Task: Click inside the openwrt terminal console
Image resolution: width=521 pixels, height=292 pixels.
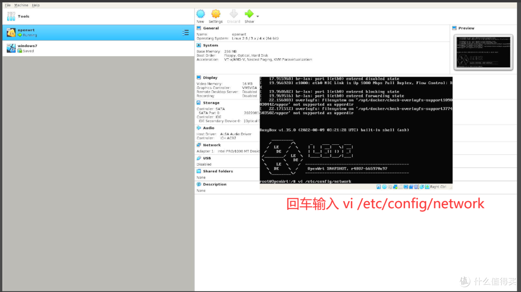Action: tap(356, 130)
